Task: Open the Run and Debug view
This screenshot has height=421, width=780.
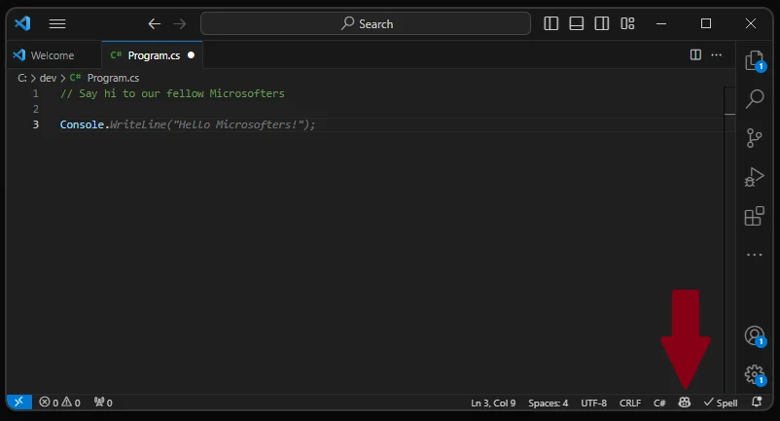Action: (x=754, y=177)
